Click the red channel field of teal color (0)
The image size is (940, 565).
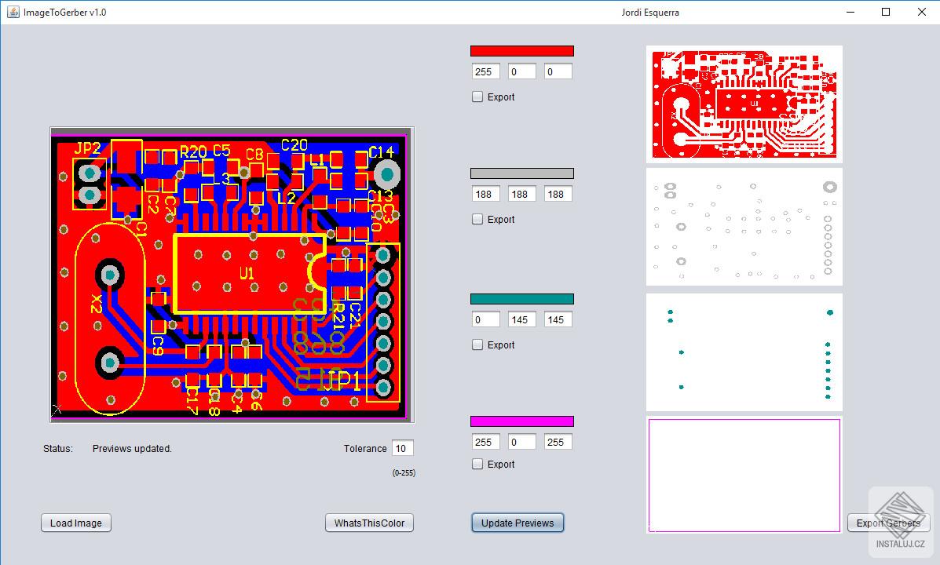pos(485,319)
